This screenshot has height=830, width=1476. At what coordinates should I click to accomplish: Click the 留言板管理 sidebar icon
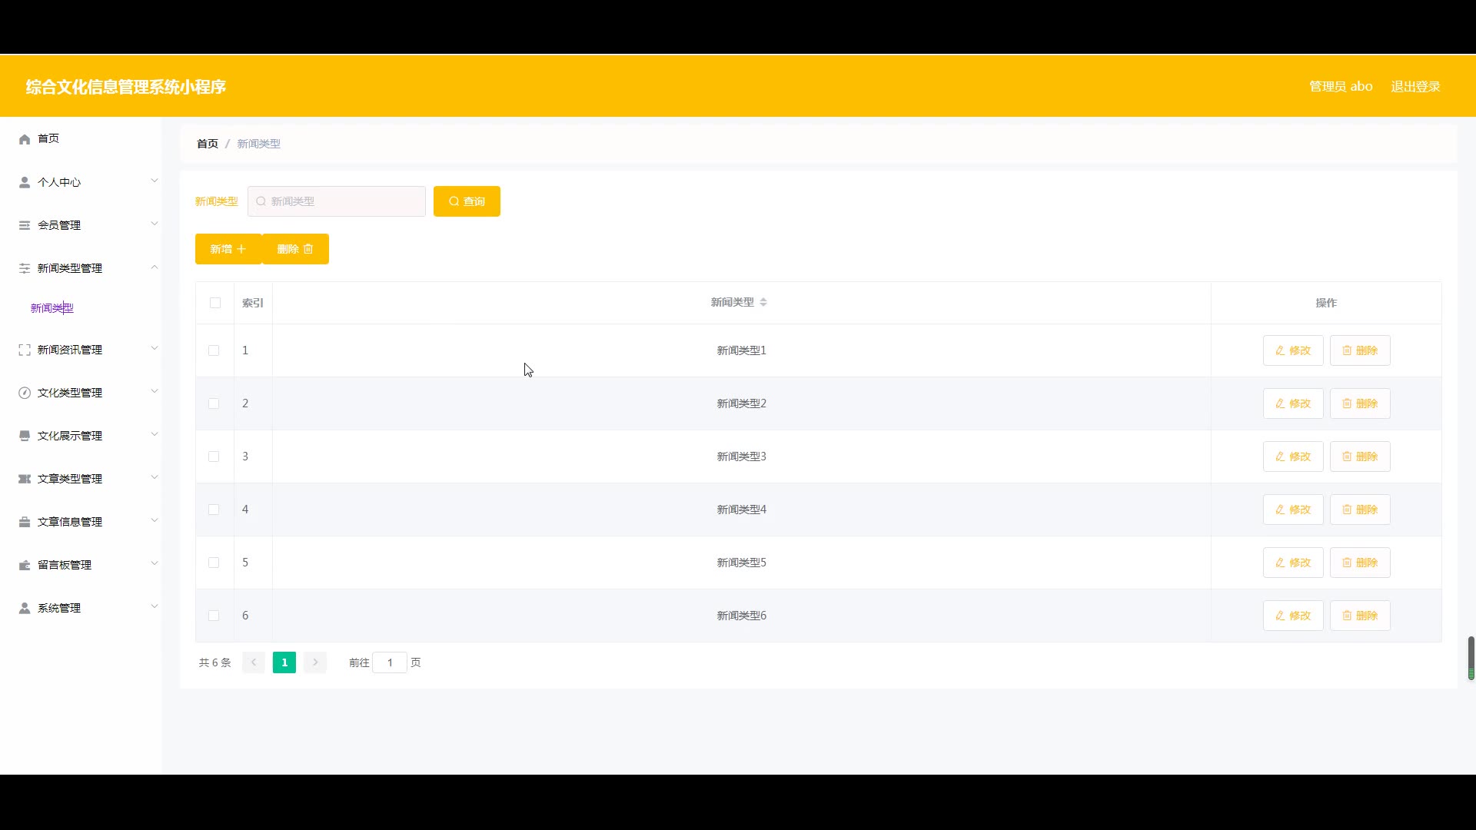25,565
